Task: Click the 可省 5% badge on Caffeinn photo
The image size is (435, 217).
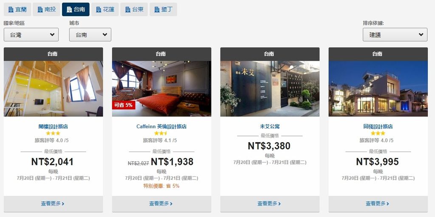Action: (x=124, y=105)
